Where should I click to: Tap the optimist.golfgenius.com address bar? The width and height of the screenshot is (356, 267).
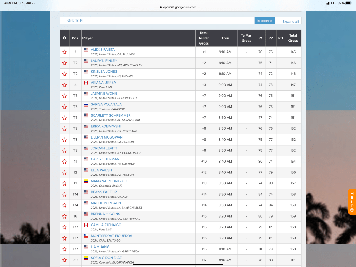point(178,7)
